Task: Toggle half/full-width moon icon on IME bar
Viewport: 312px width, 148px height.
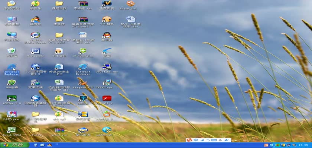Action: tap(202, 140)
